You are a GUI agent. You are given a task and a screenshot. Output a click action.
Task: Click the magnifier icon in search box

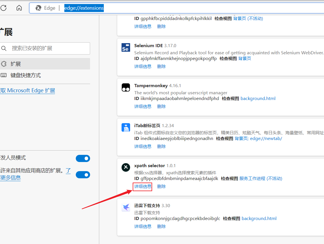coord(4,48)
